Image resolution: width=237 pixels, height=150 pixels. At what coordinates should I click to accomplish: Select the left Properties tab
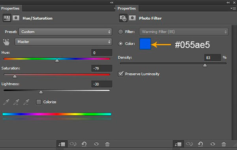pyautogui.click(x=10, y=8)
